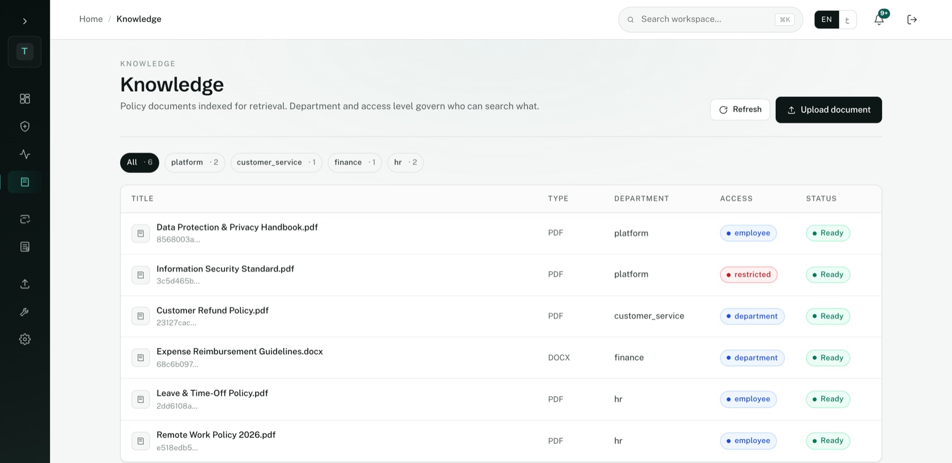The image size is (952, 463).
Task: Click the Knowledge breadcrumb
Action: (x=139, y=19)
